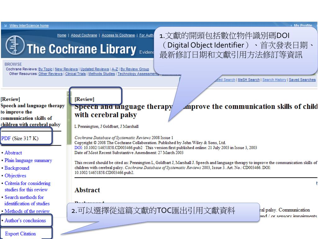Browse Updated Reviews
Image resolution: width=318 pixels, height=239 pixels.
pyautogui.click(x=95, y=69)
